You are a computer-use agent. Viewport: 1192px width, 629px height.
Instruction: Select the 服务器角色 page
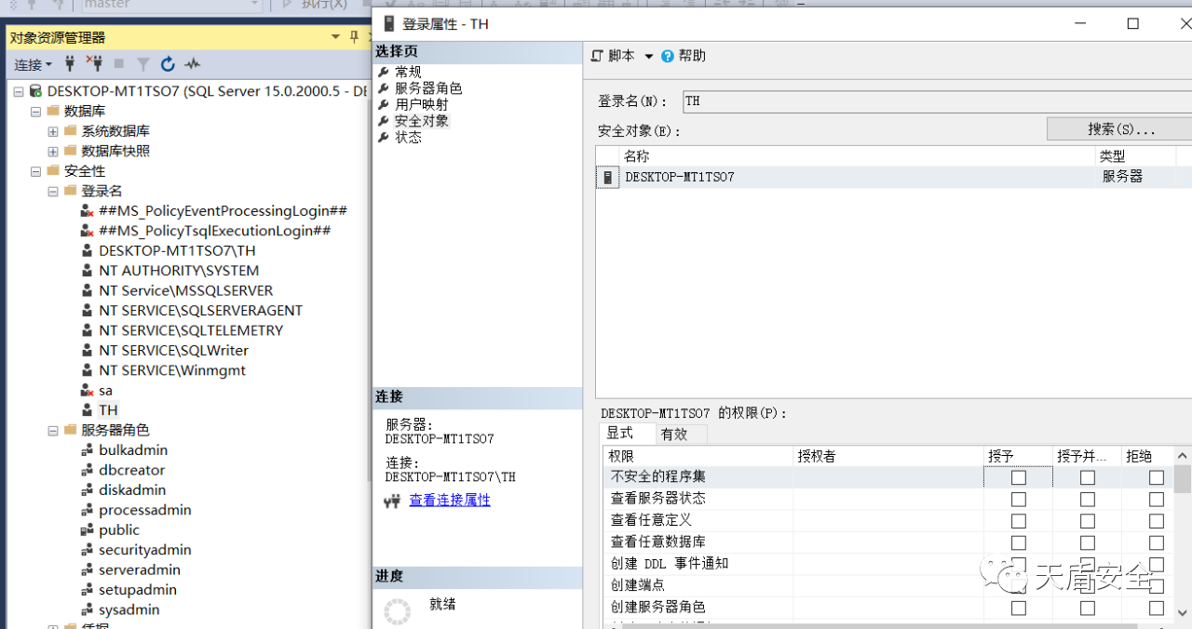pos(427,88)
